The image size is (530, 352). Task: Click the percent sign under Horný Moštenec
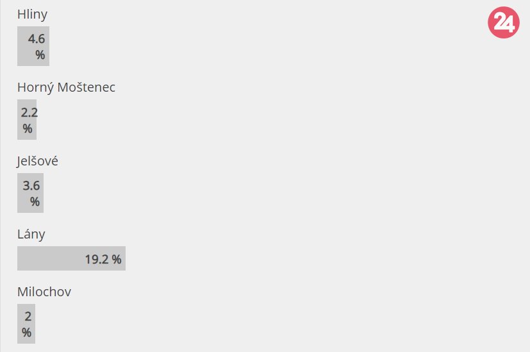[x=27, y=129]
